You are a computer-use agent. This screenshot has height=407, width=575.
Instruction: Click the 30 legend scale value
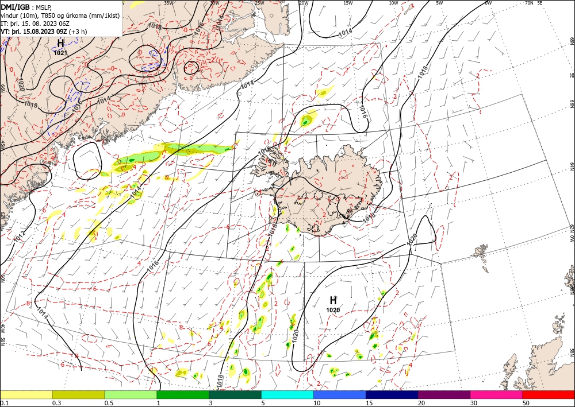tap(474, 404)
